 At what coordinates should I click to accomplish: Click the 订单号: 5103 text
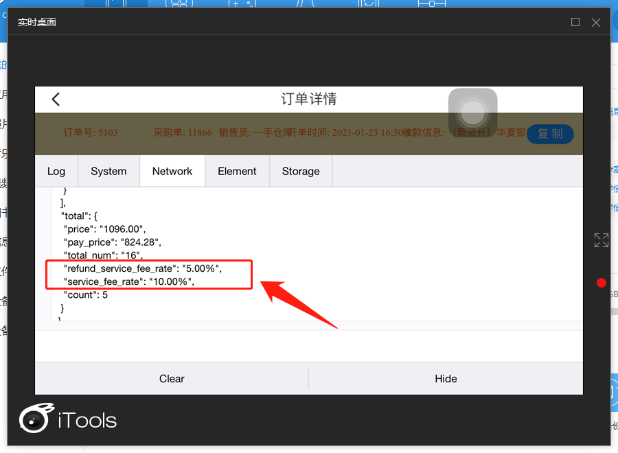pyautogui.click(x=91, y=132)
